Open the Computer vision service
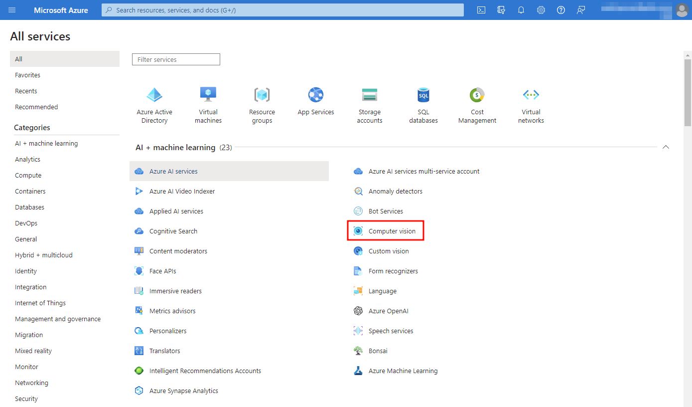Image resolution: width=692 pixels, height=407 pixels. [x=392, y=231]
